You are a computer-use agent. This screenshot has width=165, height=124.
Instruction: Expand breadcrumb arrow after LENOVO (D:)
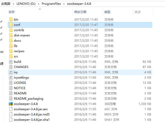39,4
